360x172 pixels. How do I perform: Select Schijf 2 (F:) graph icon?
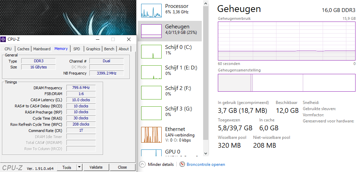pos(151,93)
